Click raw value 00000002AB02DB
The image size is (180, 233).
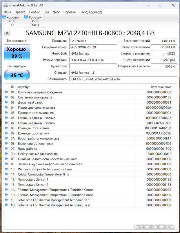(x=158, y=123)
